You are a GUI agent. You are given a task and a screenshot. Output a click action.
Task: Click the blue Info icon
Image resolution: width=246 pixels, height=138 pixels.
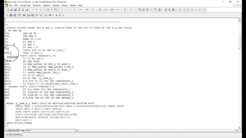[11, 15]
